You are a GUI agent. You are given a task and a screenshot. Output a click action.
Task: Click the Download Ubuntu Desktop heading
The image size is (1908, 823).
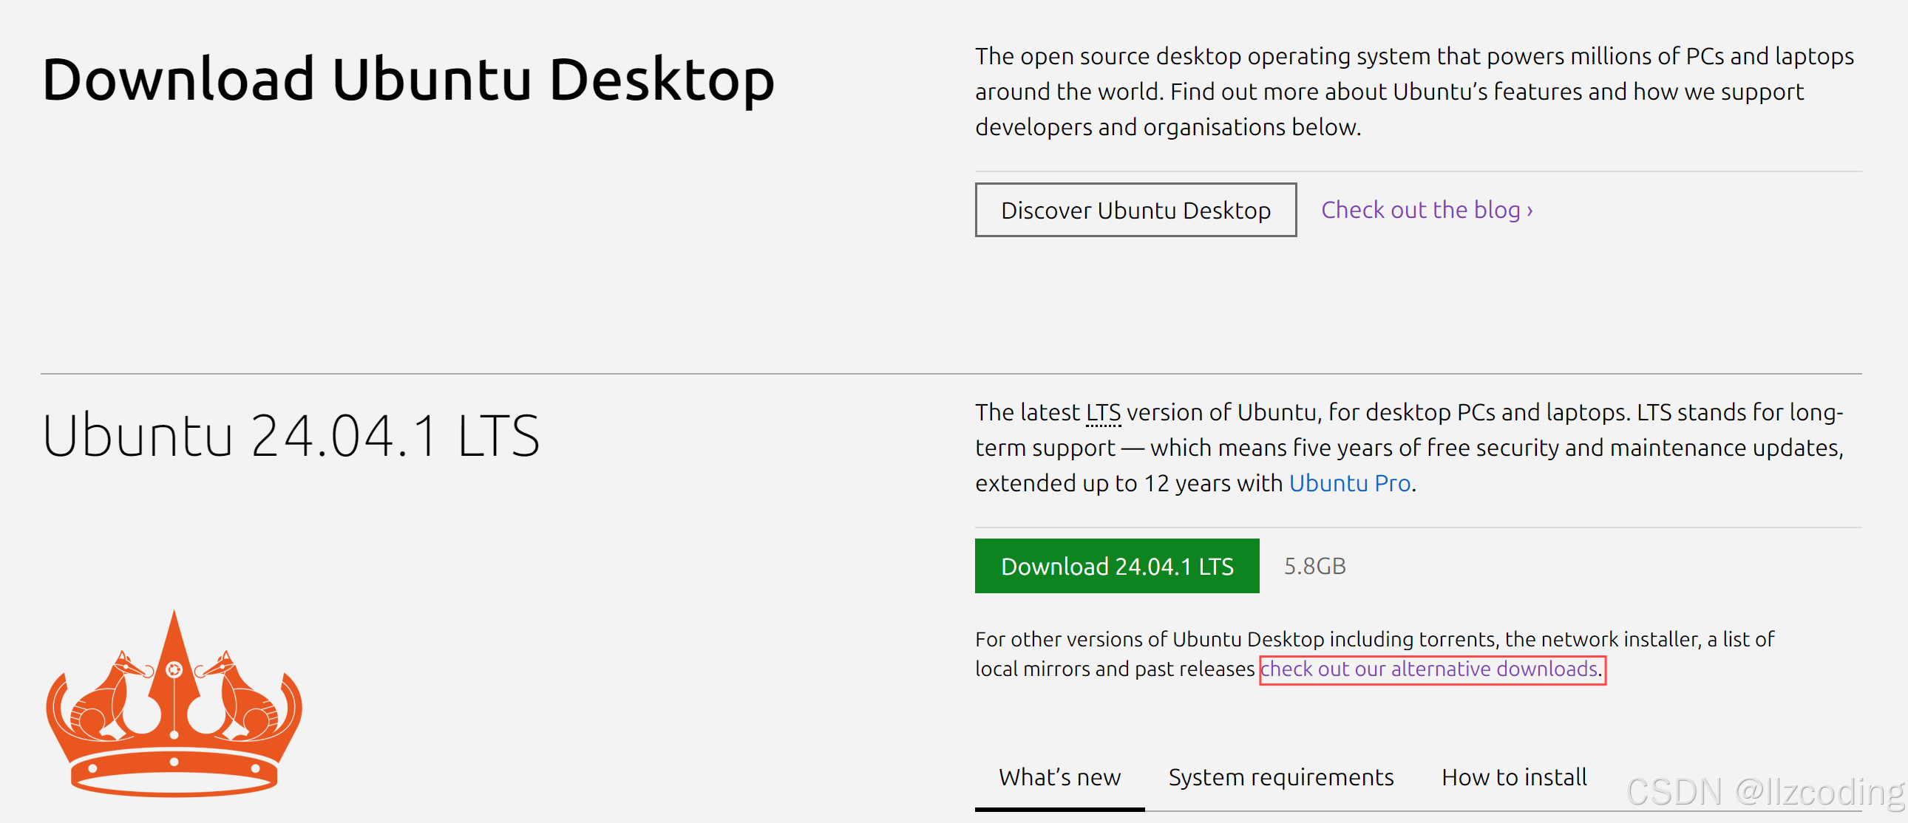[408, 80]
